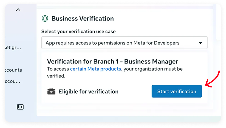Screen dimensions: 226x128
Task: Click the 'Eligible for verification' status text
Action: (88, 92)
